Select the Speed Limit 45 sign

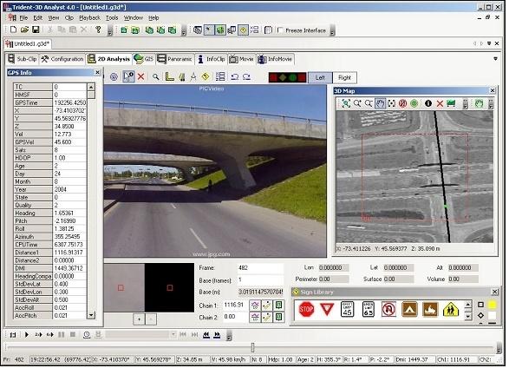[x=347, y=309]
